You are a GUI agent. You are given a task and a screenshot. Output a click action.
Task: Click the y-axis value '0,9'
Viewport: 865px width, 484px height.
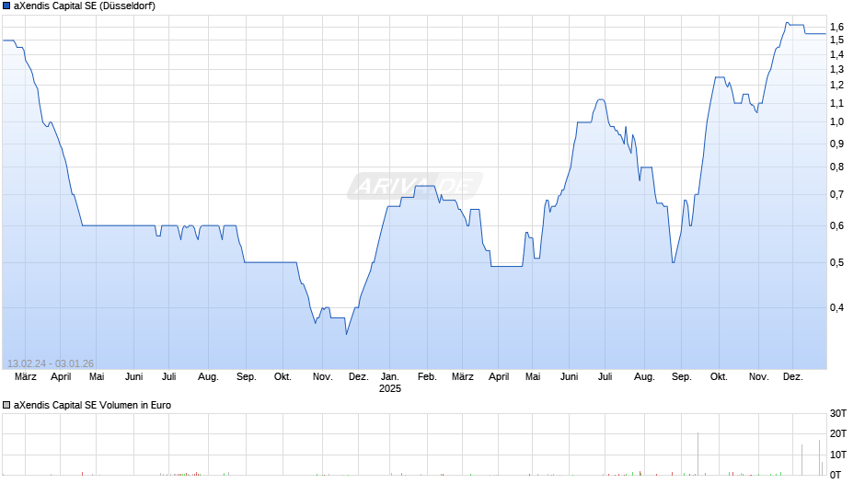[836, 144]
